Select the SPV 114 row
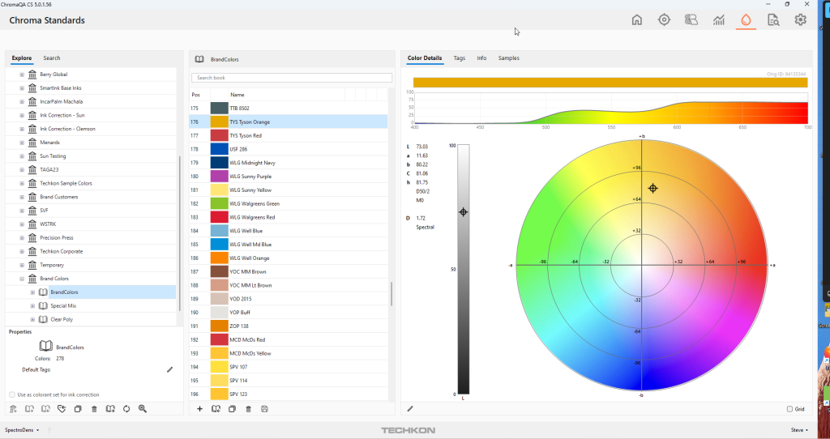The width and height of the screenshot is (830, 439). [x=289, y=381]
